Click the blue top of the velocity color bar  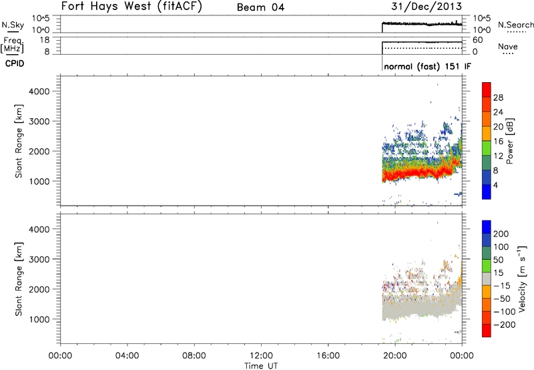487,227
